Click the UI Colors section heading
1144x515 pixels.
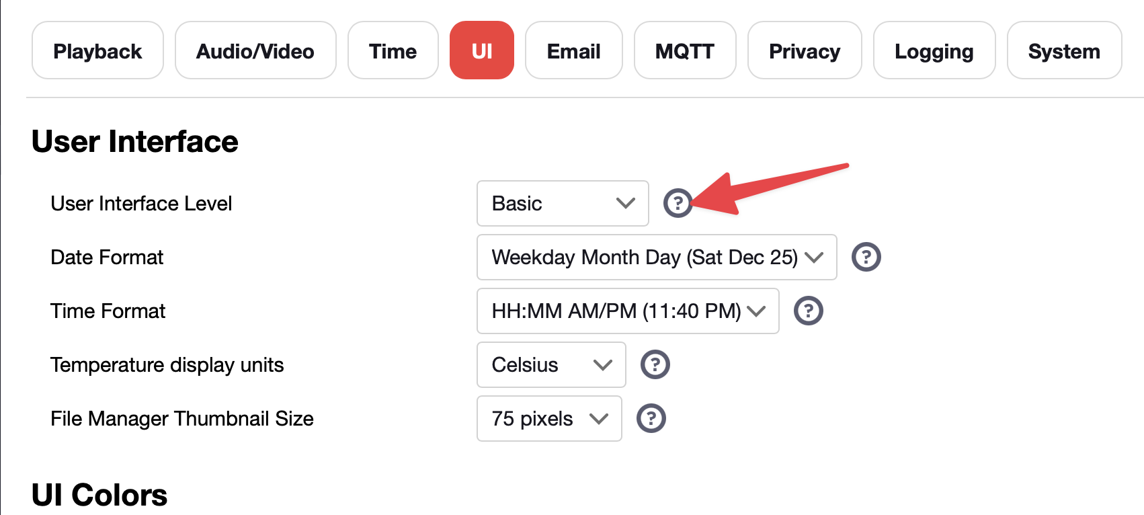pyautogui.click(x=99, y=495)
